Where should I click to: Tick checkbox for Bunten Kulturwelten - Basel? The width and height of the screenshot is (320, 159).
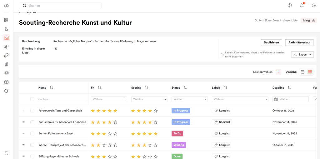tap(32, 133)
